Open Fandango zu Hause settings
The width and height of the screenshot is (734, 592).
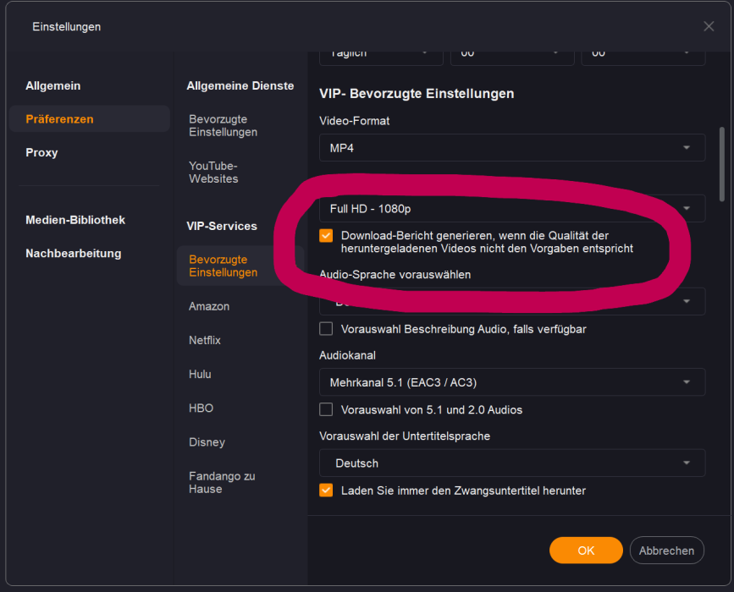click(222, 483)
